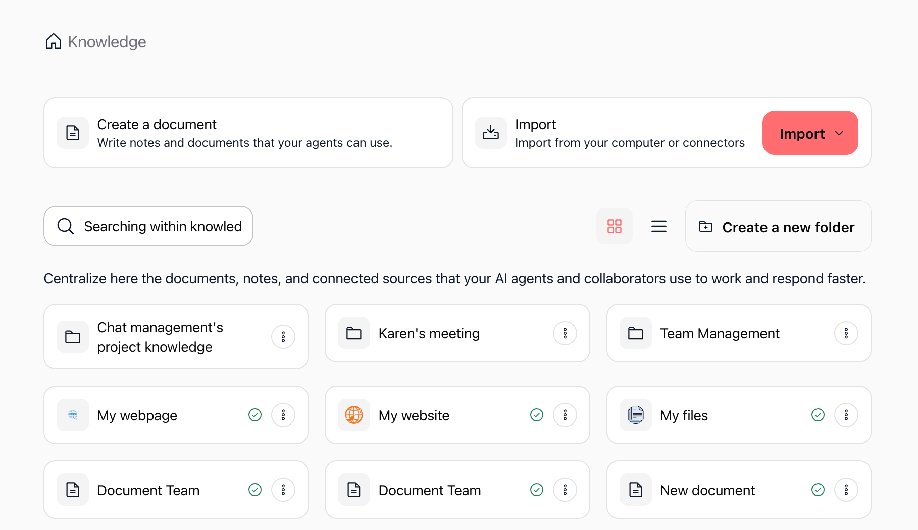Viewport: 918px width, 530px height.
Task: Click the magnifier icon in search box
Action: point(66,226)
